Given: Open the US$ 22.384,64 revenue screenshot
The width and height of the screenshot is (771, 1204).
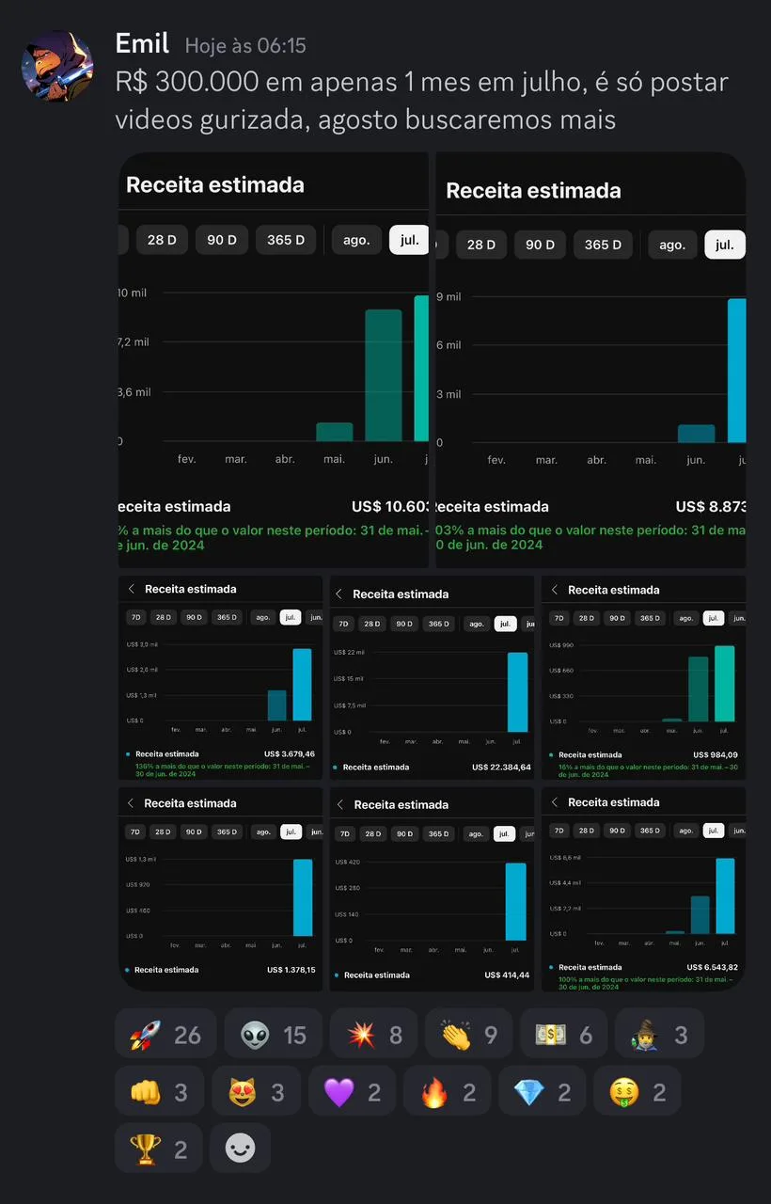Looking at the screenshot, I should 432,678.
